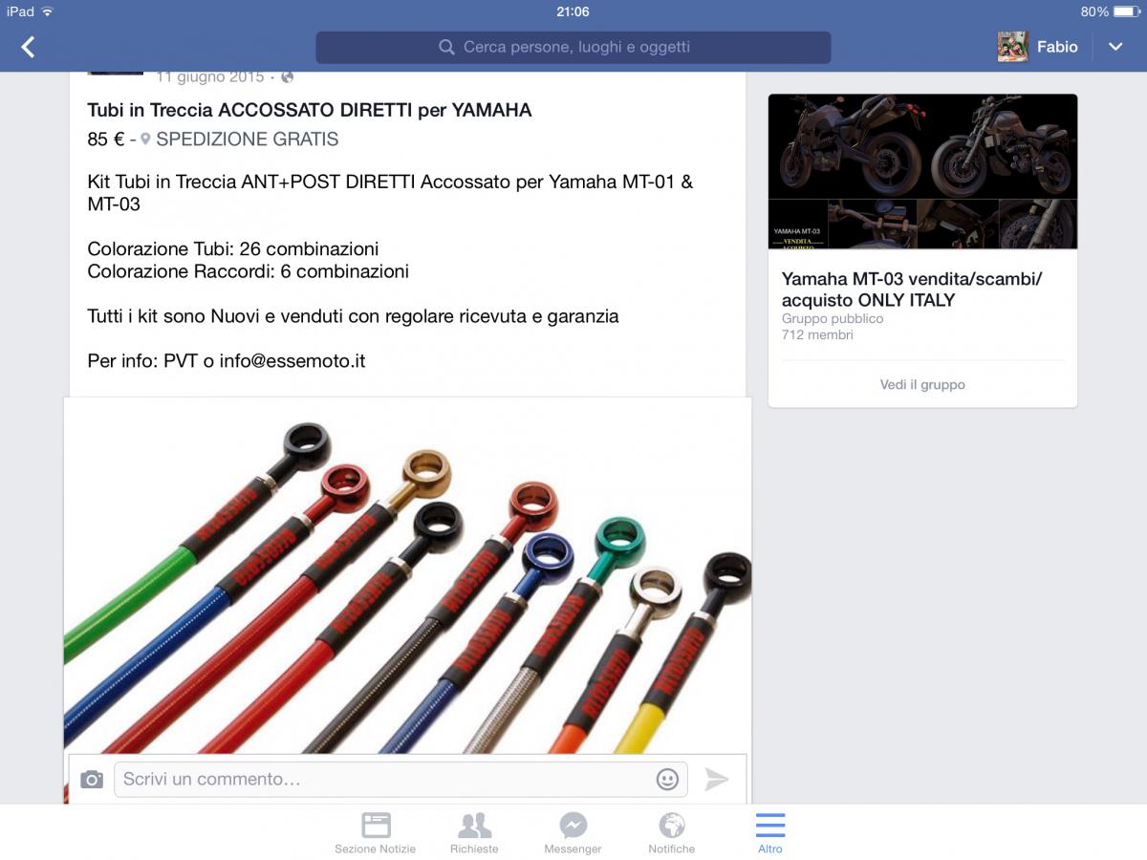Expand the account dropdown chevron next to Fabio
The width and height of the screenshot is (1147, 860).
point(1115,47)
